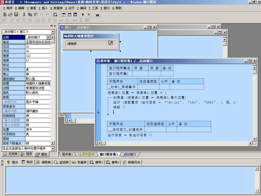Click the Undo arrow icon
This screenshot has height=196, width=261.
[48, 15]
